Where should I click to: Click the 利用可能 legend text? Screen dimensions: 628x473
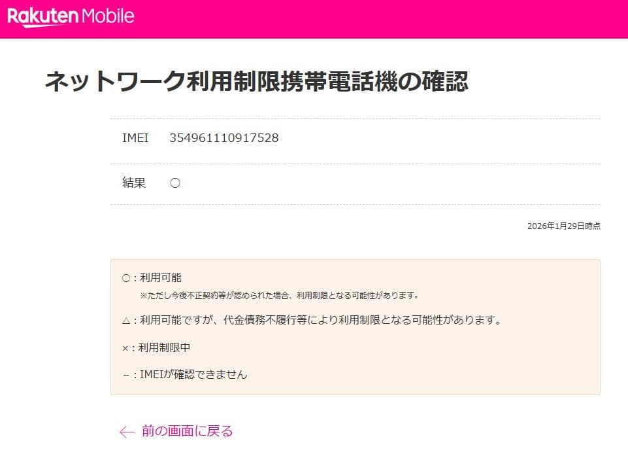[161, 278]
